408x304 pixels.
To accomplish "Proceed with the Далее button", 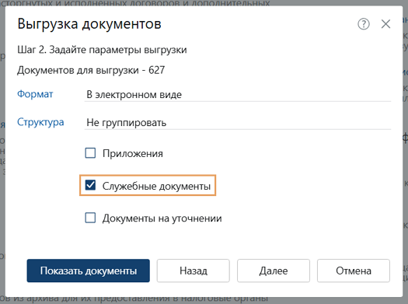I will 274,271.
